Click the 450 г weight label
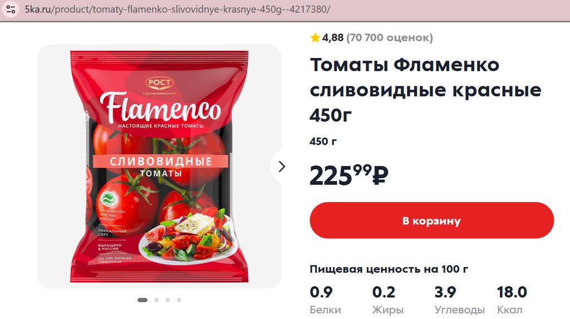Image resolution: width=570 pixels, height=319 pixels. point(323,141)
